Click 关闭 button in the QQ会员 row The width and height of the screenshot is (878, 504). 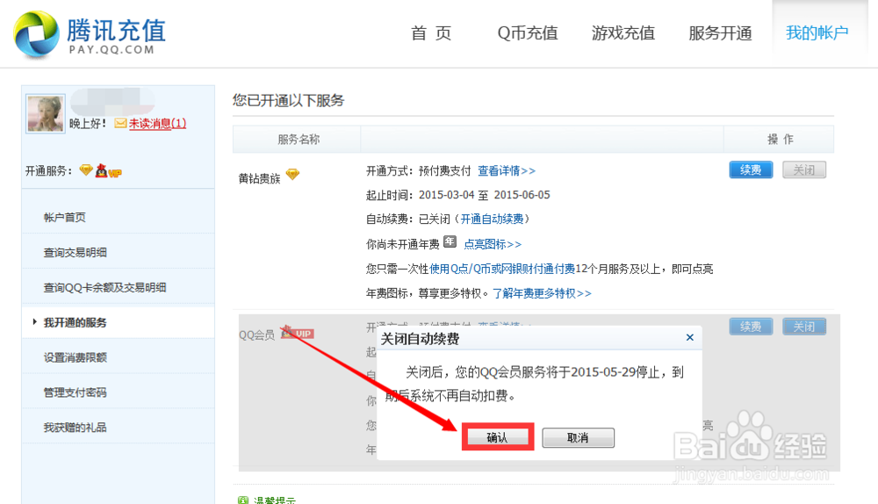tap(804, 327)
